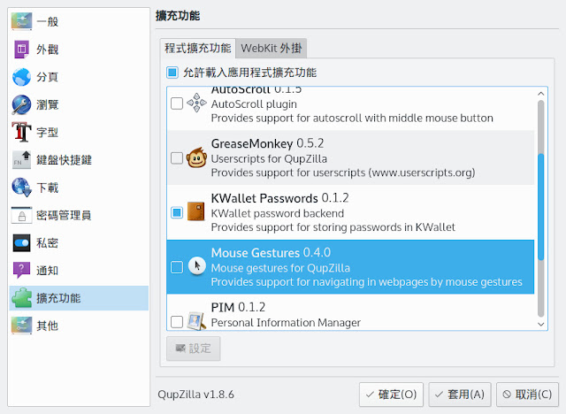Enable the Mouse Gestures extension checkbox
566x414 pixels.
[177, 266]
